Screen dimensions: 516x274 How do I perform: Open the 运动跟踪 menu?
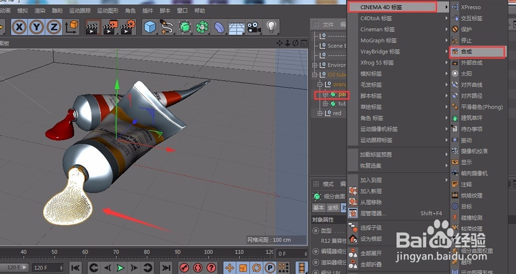coord(80,10)
